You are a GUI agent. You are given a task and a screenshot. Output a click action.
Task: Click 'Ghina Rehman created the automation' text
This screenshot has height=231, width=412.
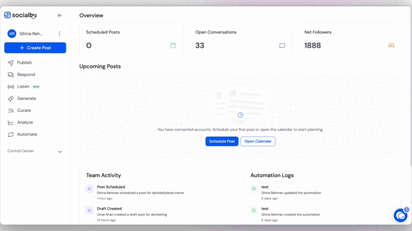click(x=291, y=215)
